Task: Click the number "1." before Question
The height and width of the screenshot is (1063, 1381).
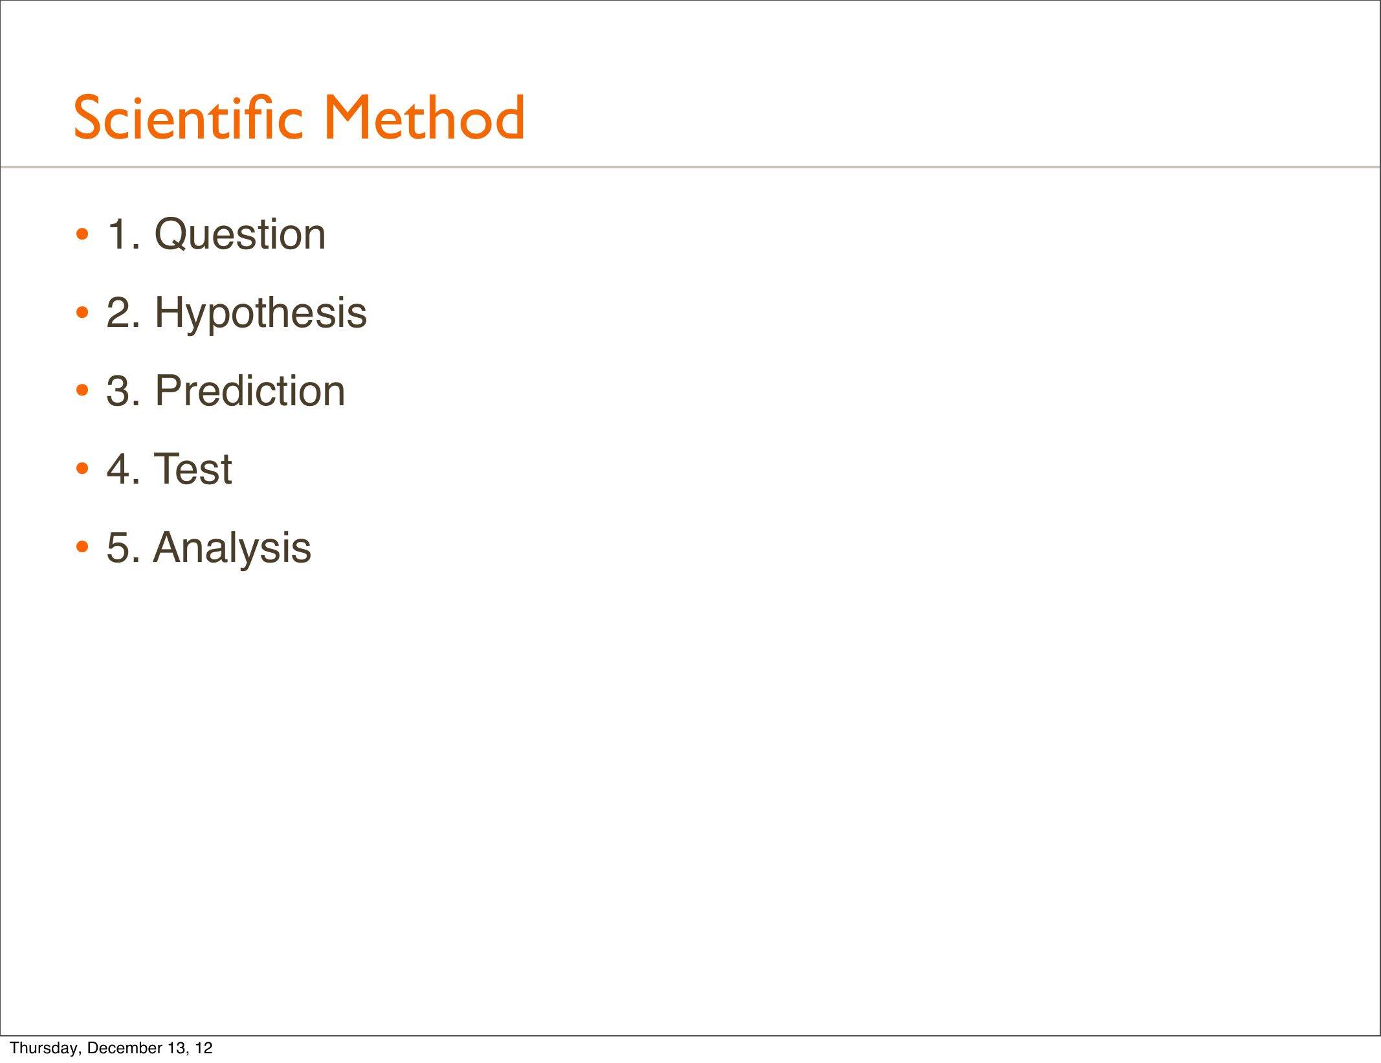Action: pos(124,234)
